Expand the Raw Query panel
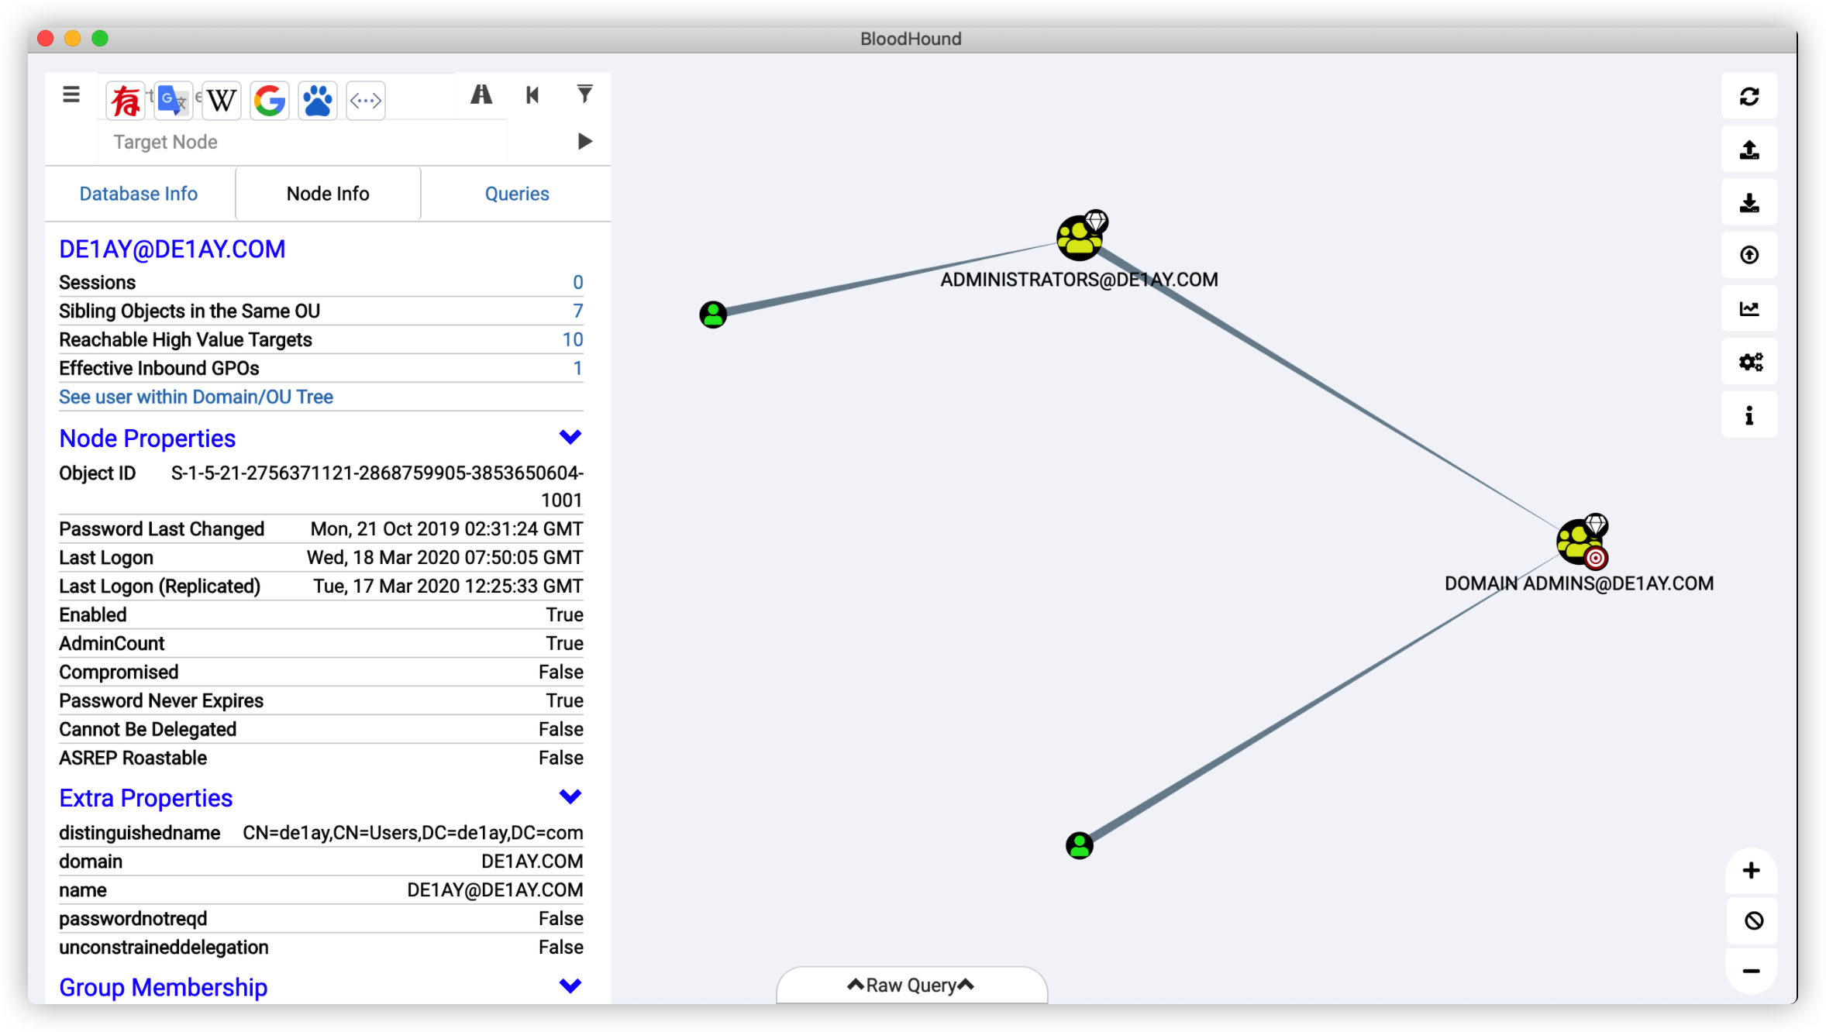The width and height of the screenshot is (1826, 1032). point(911,986)
